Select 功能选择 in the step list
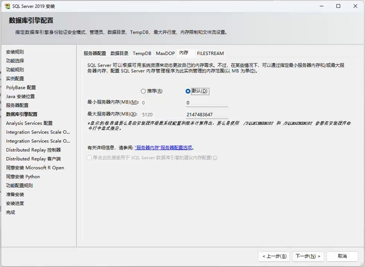Image resolution: width=365 pixels, height=267 pixels. (15, 61)
